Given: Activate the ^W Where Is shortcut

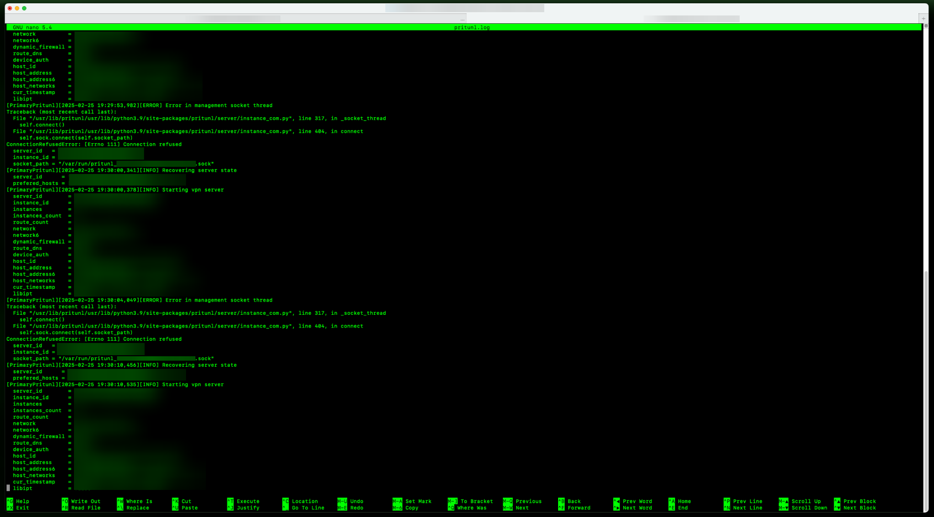Looking at the screenshot, I should point(135,502).
